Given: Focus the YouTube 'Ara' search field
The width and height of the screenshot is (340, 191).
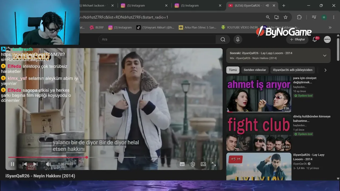Looking at the screenshot, I should tap(157, 39).
